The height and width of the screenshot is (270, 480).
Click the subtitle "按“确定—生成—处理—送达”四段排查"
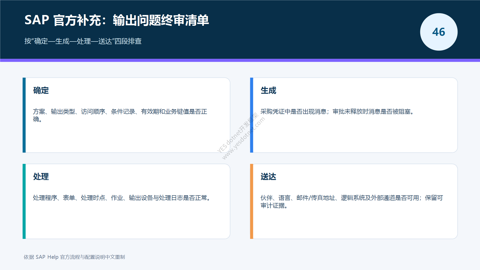click(83, 41)
